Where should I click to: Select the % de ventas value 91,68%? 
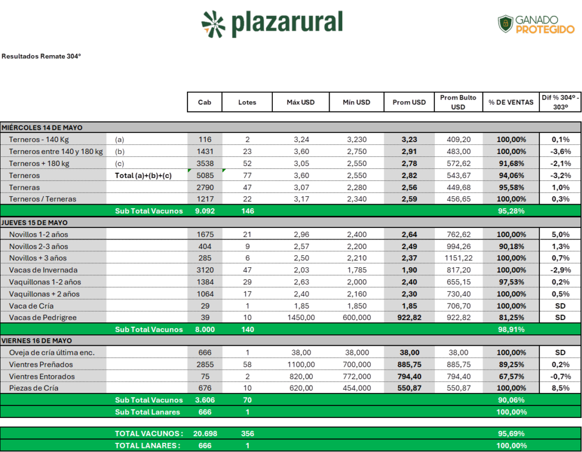pyautogui.click(x=511, y=164)
